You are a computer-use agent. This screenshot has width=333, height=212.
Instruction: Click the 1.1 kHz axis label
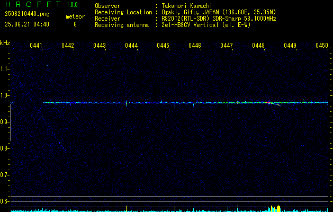pos(4,69)
